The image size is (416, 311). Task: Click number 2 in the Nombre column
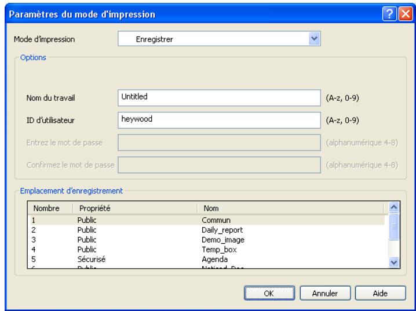pyautogui.click(x=34, y=230)
